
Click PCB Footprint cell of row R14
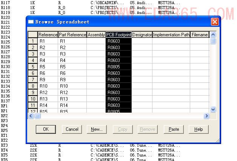tap(119, 105)
